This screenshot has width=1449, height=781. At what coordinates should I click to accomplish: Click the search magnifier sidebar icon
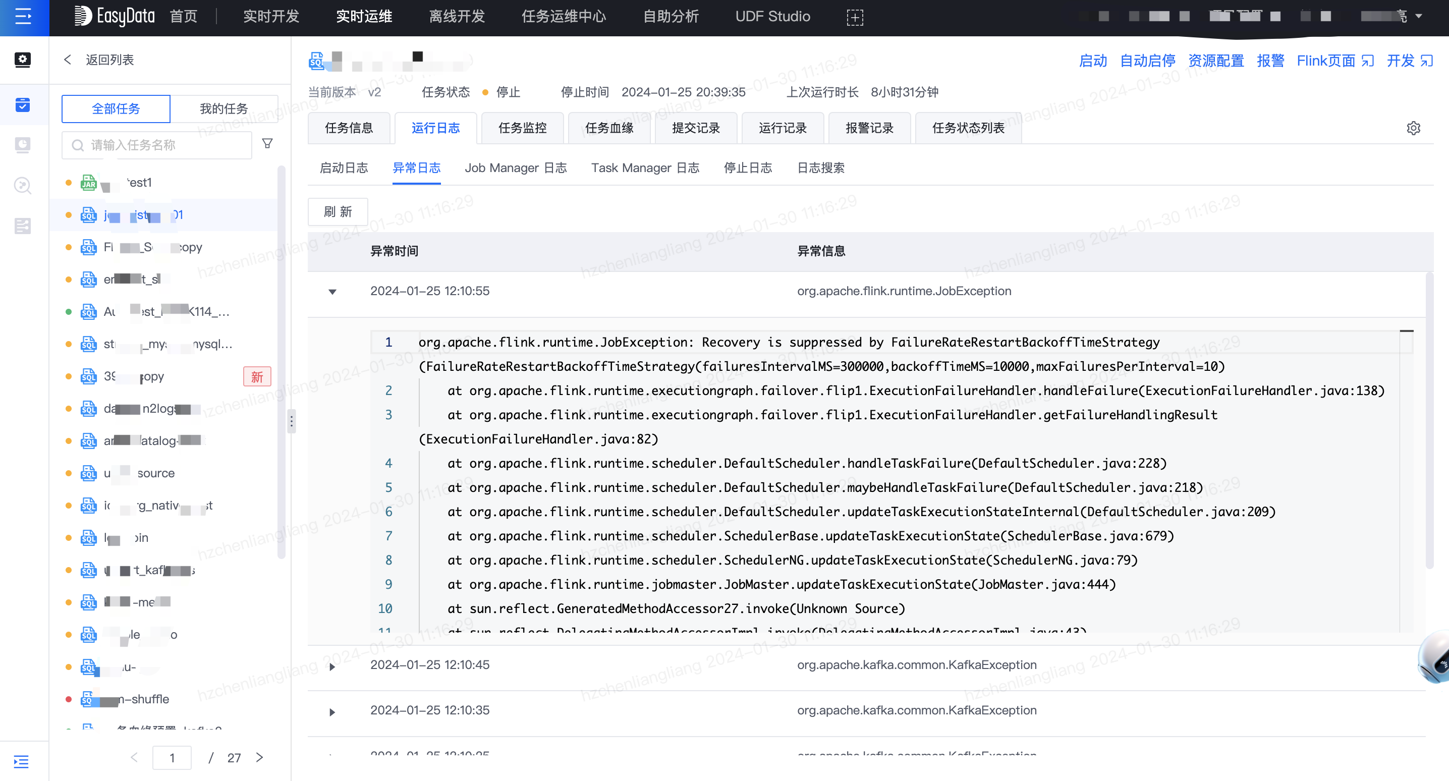tap(23, 186)
